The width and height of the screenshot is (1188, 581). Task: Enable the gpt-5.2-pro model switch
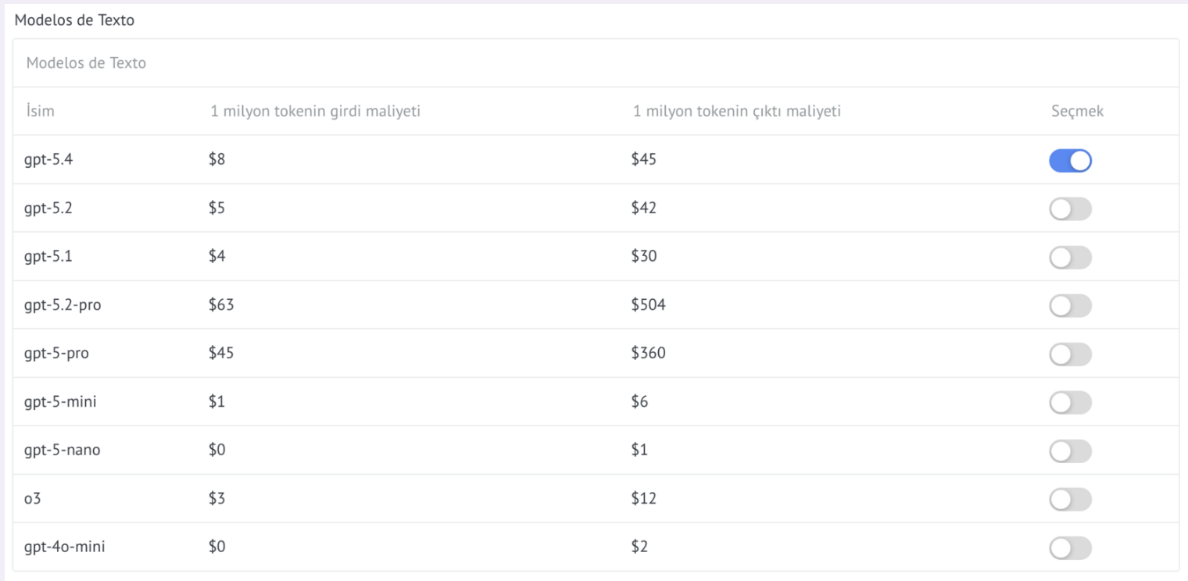1070,306
